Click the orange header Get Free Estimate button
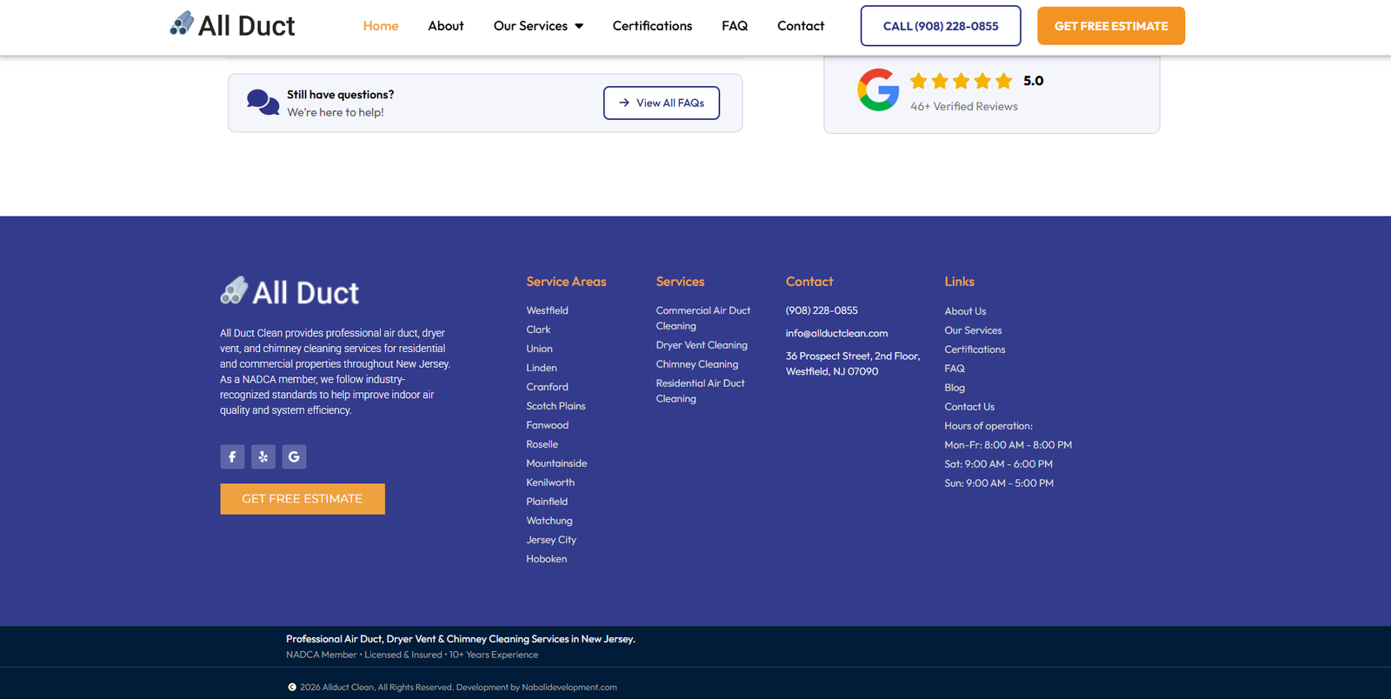The height and width of the screenshot is (699, 1391). pos(1111,26)
